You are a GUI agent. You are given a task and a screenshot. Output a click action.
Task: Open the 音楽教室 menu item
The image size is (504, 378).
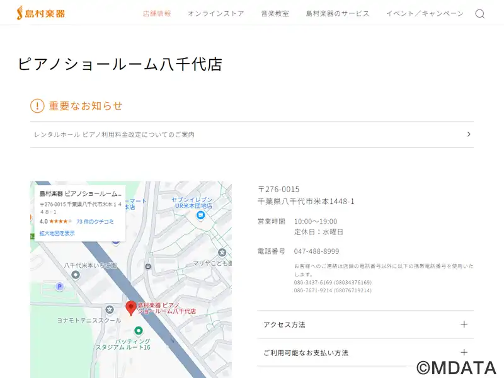click(275, 13)
